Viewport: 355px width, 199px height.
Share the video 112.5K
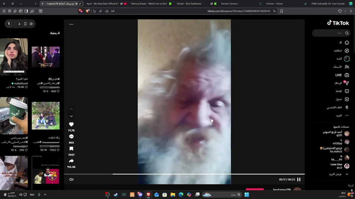(71, 161)
